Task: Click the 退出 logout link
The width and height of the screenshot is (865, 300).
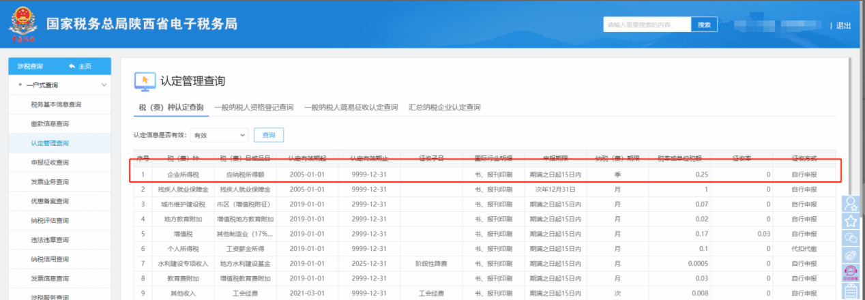Action: (844, 25)
